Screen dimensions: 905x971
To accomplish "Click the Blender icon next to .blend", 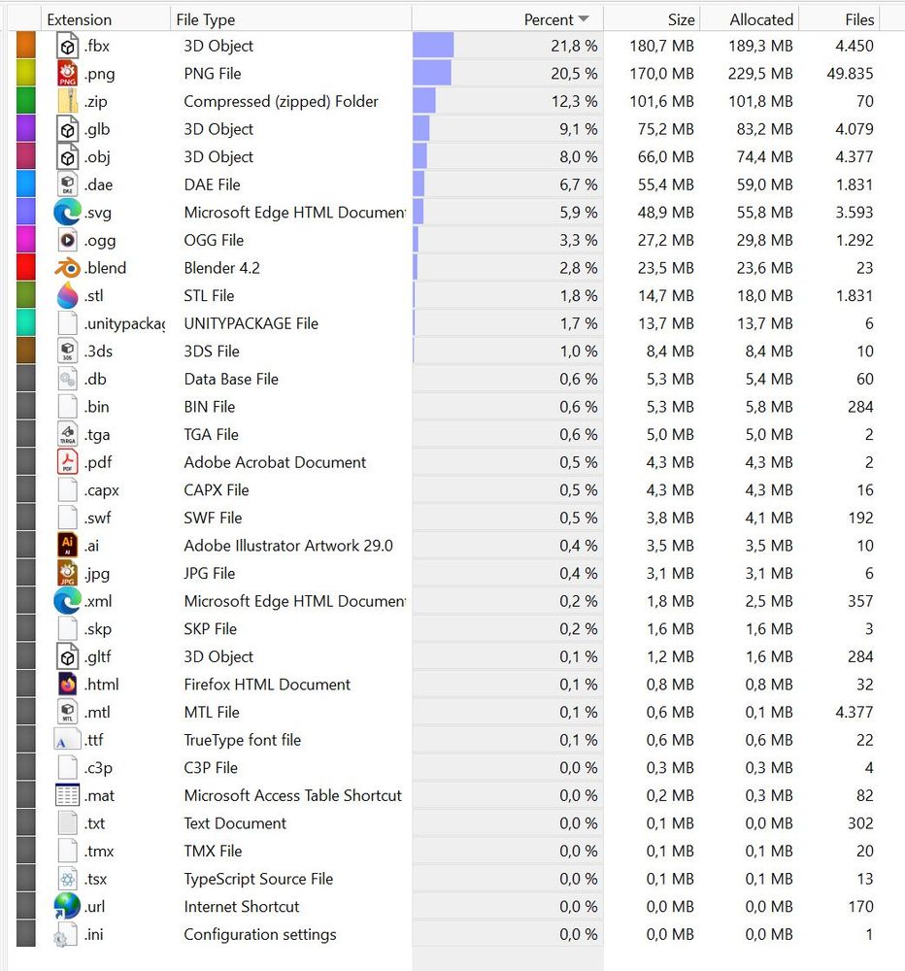I will coord(68,268).
